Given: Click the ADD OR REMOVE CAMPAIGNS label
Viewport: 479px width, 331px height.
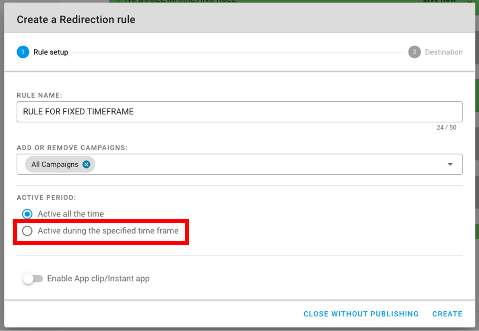Looking at the screenshot, I should click(x=72, y=148).
